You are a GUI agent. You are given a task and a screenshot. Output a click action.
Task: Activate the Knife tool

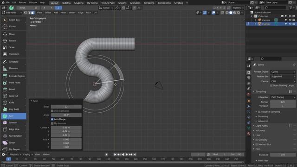pyautogui.click(x=13, y=103)
